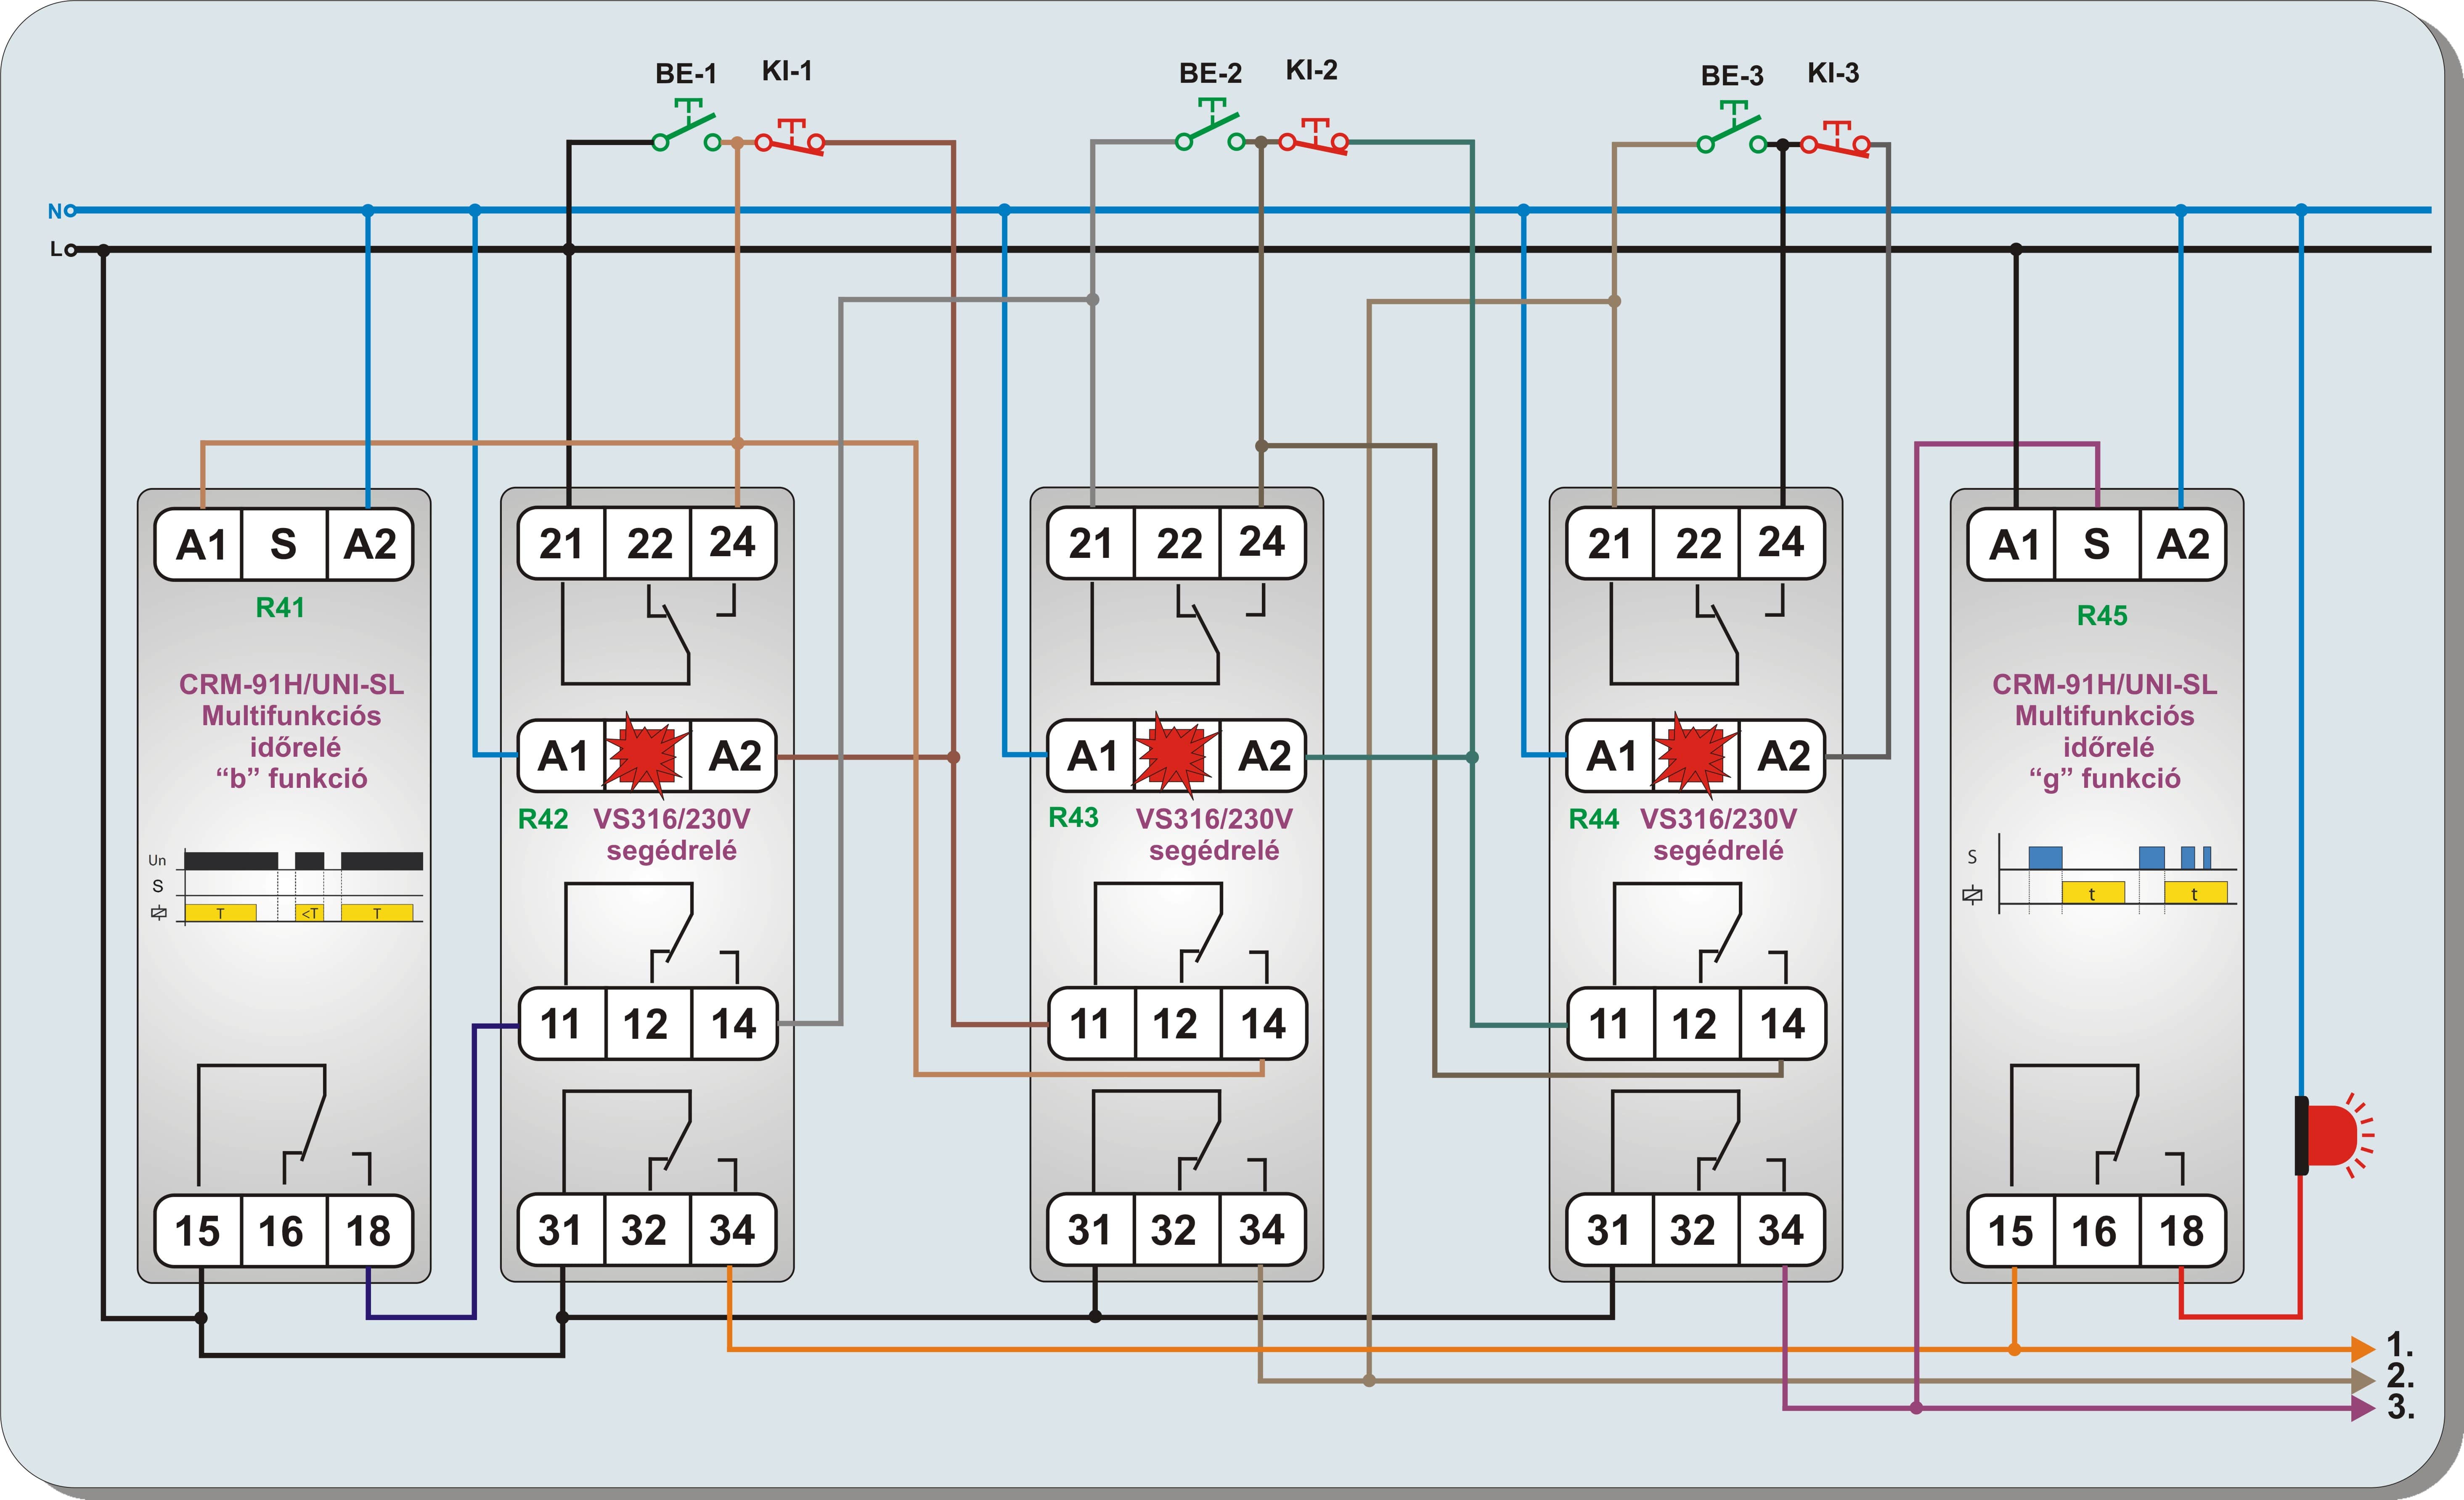Click terminal A2 of timer relay R41
Screen dimensions: 2464x1500
(x=370, y=545)
